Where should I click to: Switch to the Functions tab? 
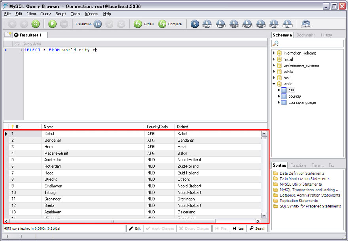[x=298, y=165]
